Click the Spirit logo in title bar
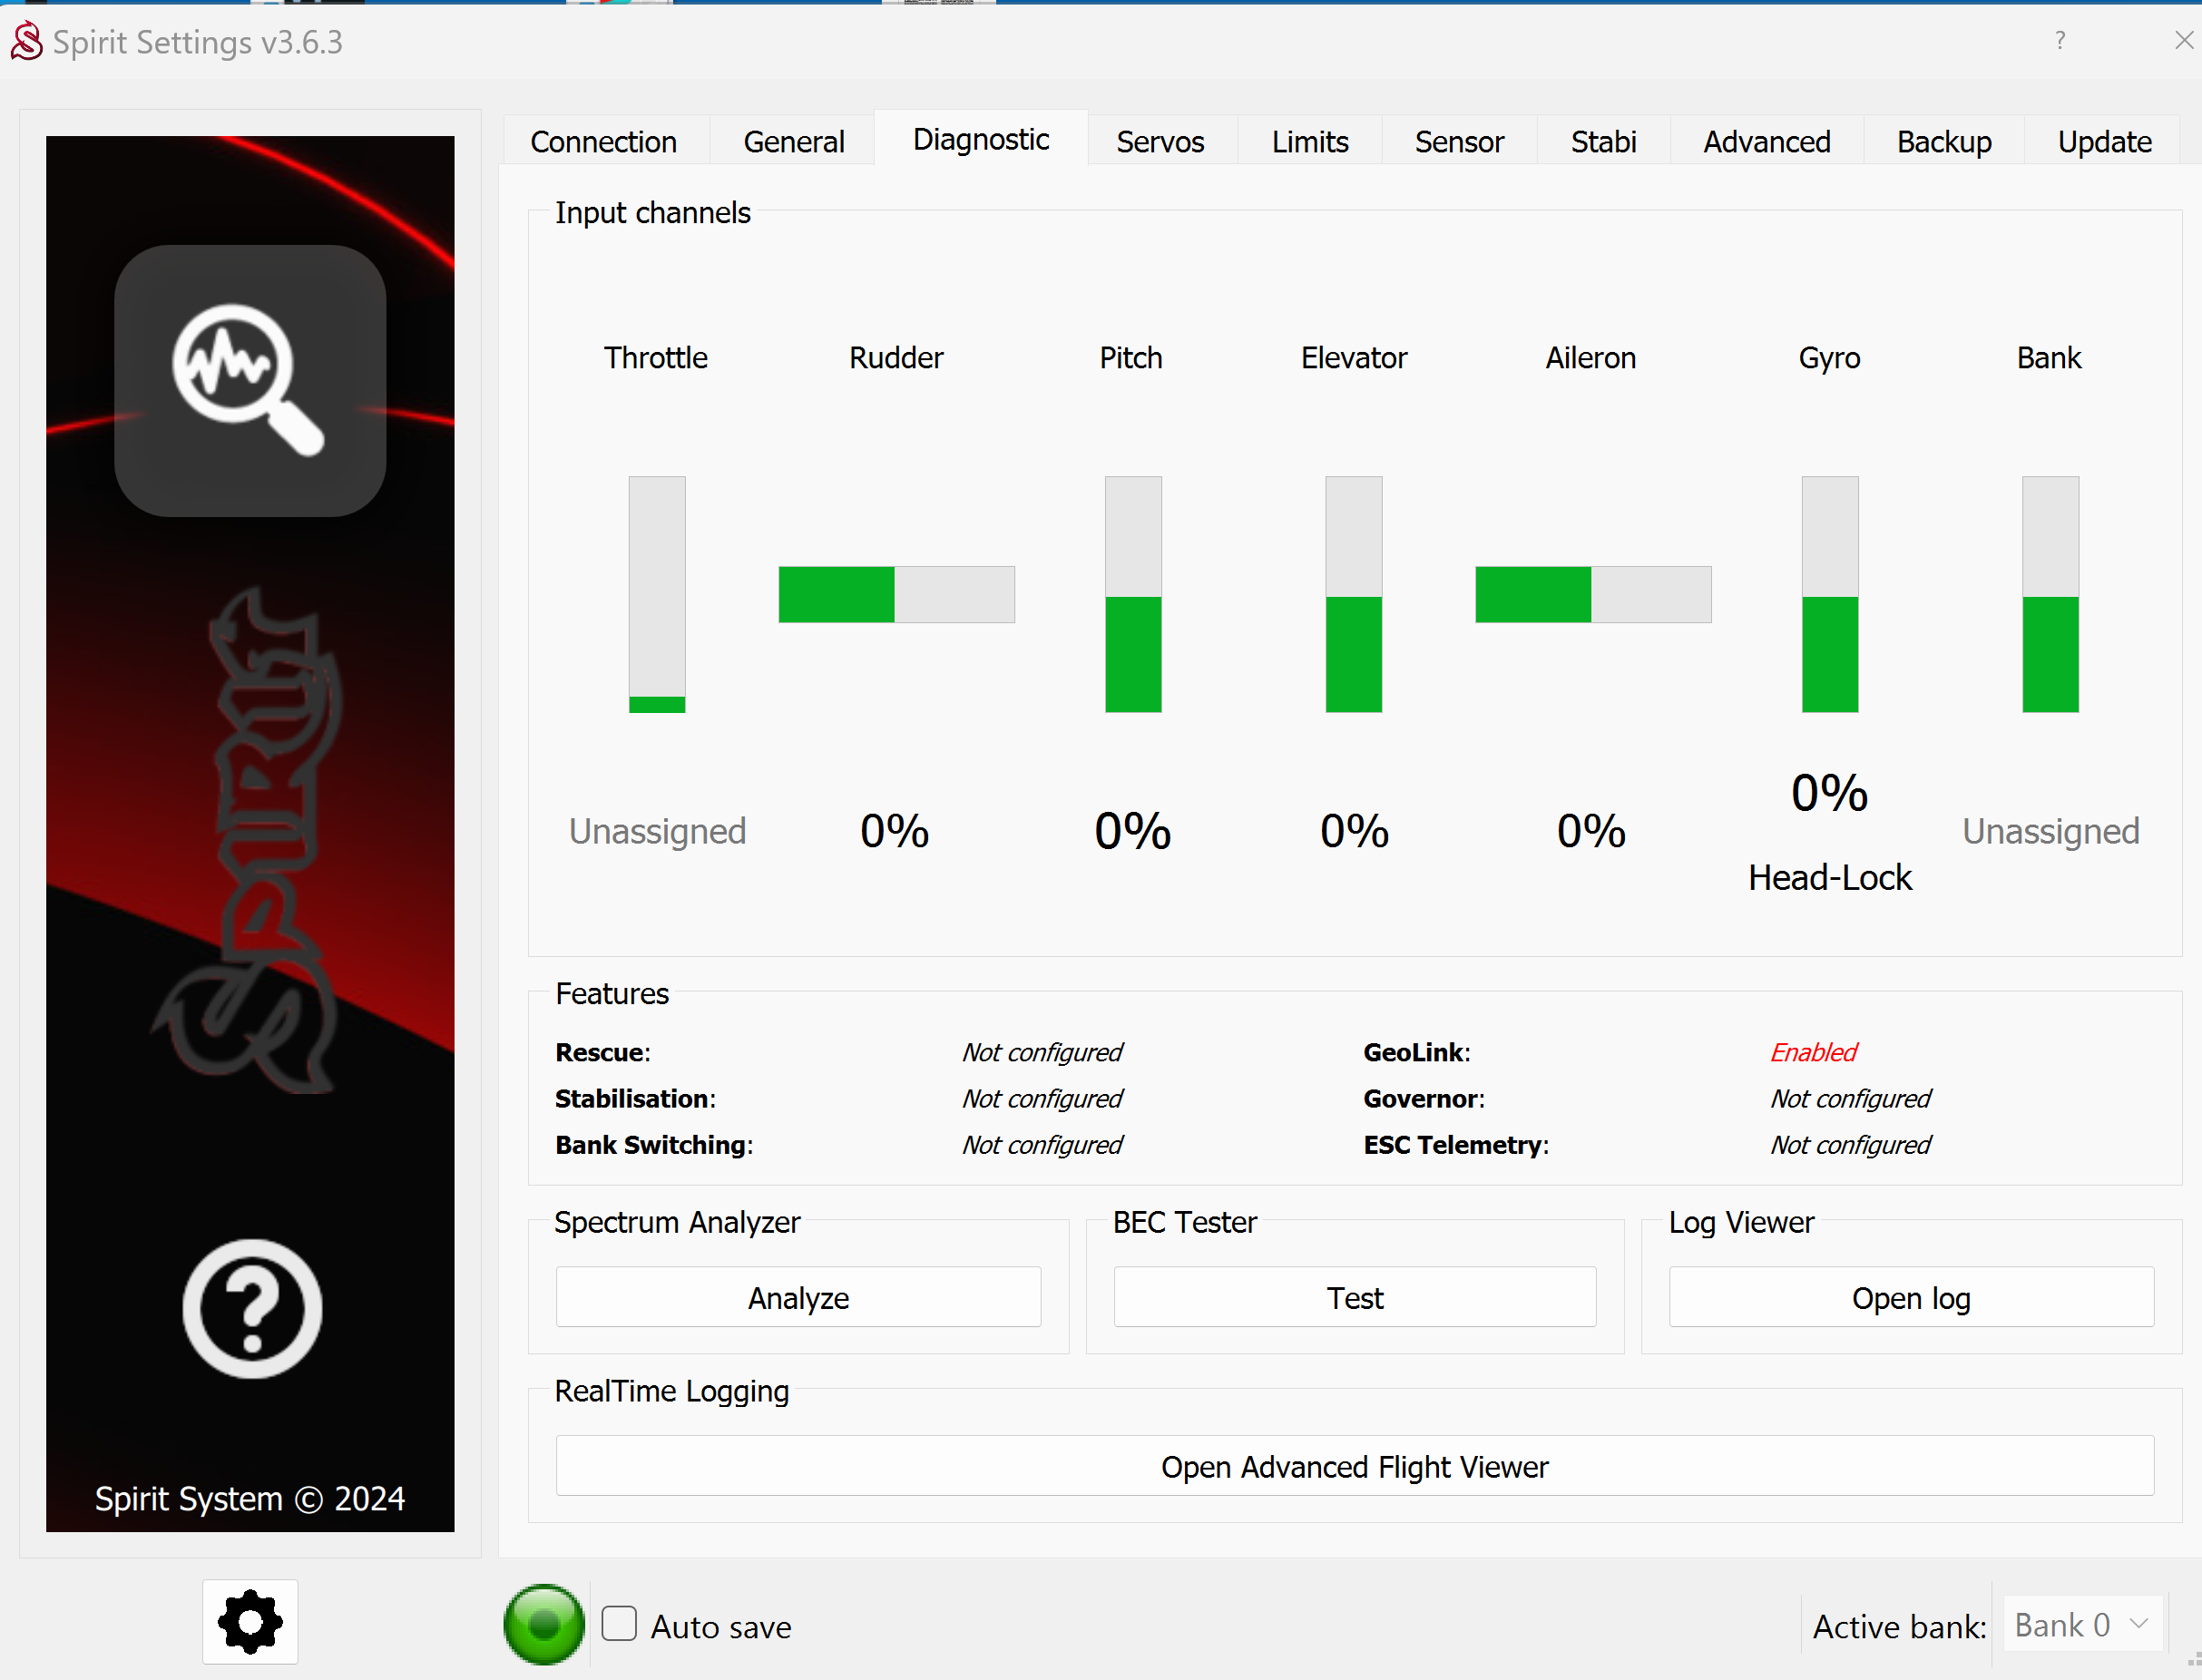 pyautogui.click(x=27, y=42)
